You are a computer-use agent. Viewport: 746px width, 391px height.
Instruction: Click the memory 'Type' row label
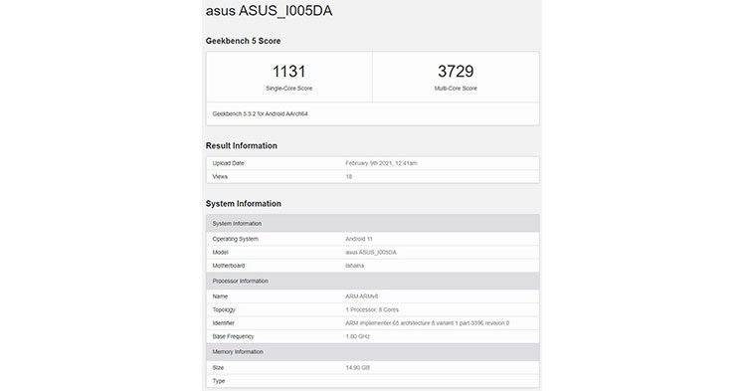219,381
